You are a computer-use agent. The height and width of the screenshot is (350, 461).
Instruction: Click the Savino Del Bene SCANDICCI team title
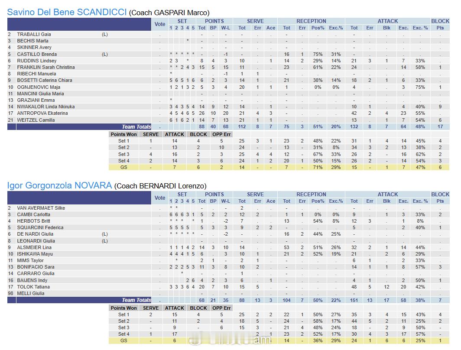tap(67, 12)
